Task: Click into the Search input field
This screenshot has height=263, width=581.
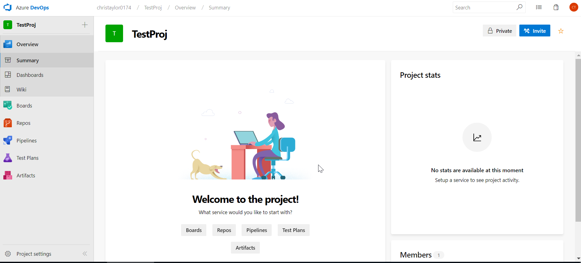Action: tap(483, 8)
